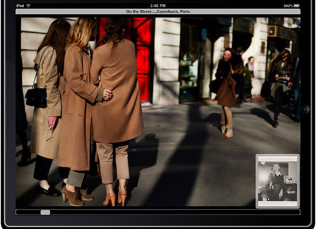Tap the battery icon in status bar
This screenshot has width=316, height=229.
click(296, 6)
